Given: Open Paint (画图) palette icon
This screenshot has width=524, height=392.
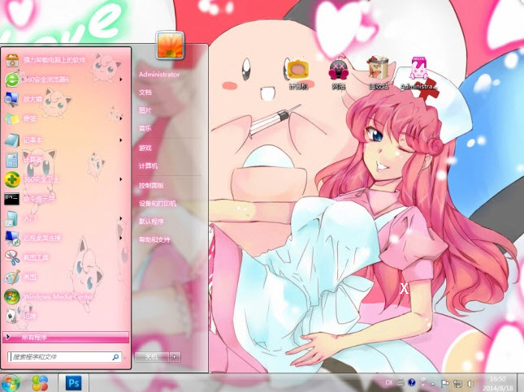Looking at the screenshot, I should pos(12,277).
